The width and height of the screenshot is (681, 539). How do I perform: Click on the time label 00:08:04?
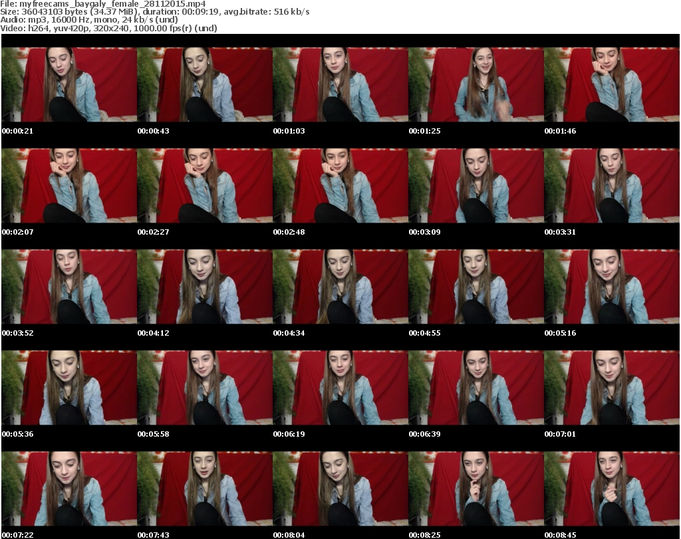click(289, 535)
